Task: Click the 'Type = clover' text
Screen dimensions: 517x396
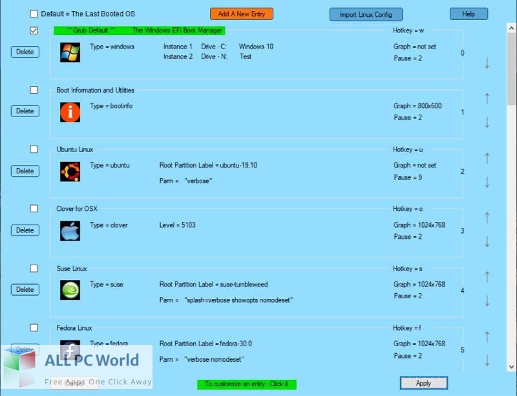Action: [x=109, y=225]
